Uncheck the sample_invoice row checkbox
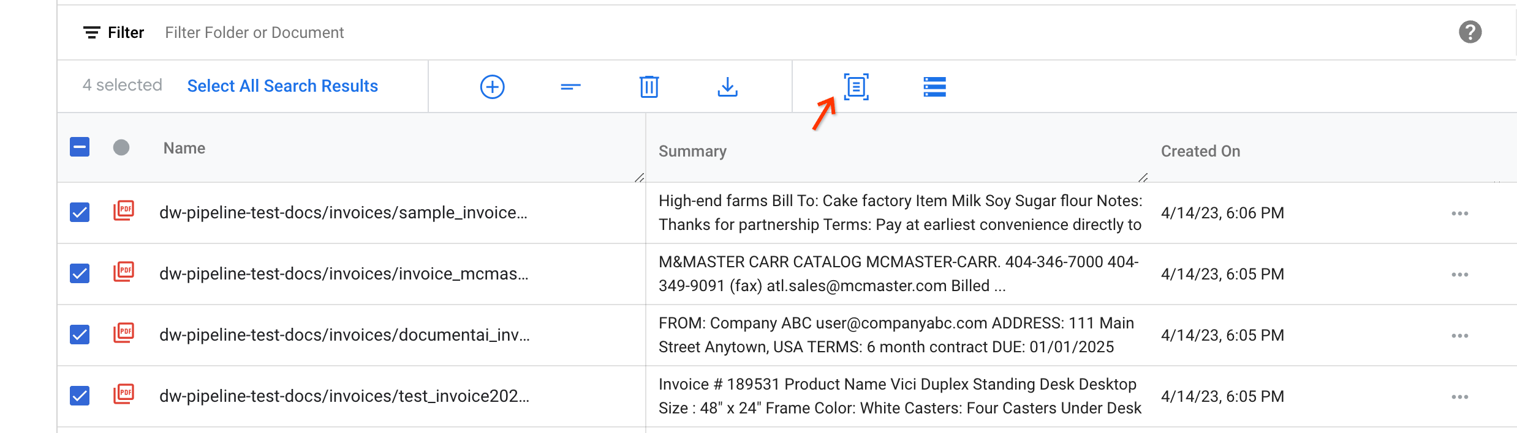 click(x=80, y=212)
